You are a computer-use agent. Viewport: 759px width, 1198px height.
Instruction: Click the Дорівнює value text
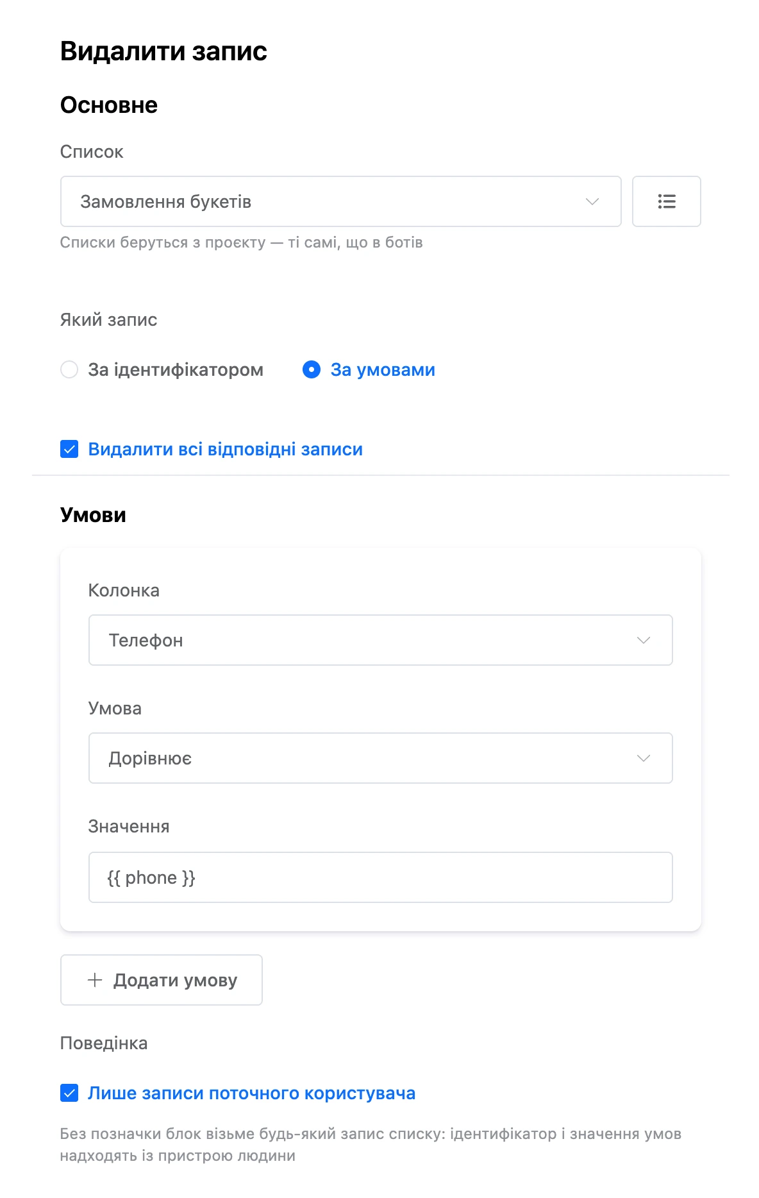tap(150, 759)
